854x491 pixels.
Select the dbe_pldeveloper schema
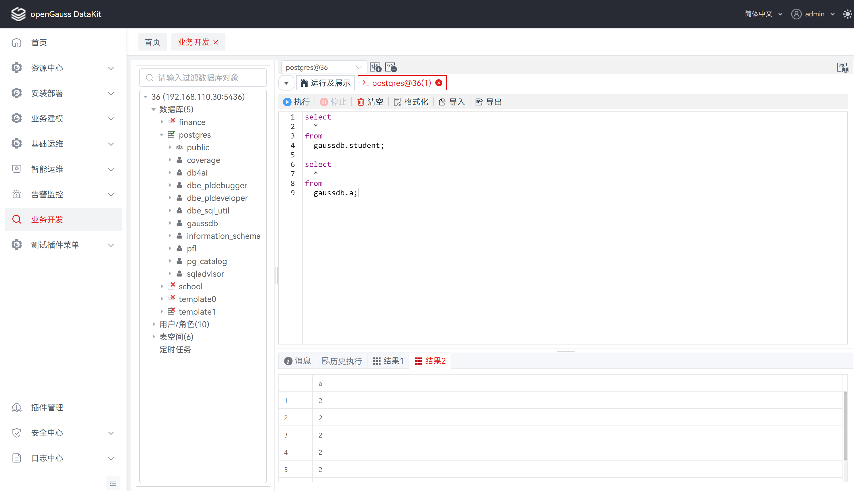click(217, 198)
